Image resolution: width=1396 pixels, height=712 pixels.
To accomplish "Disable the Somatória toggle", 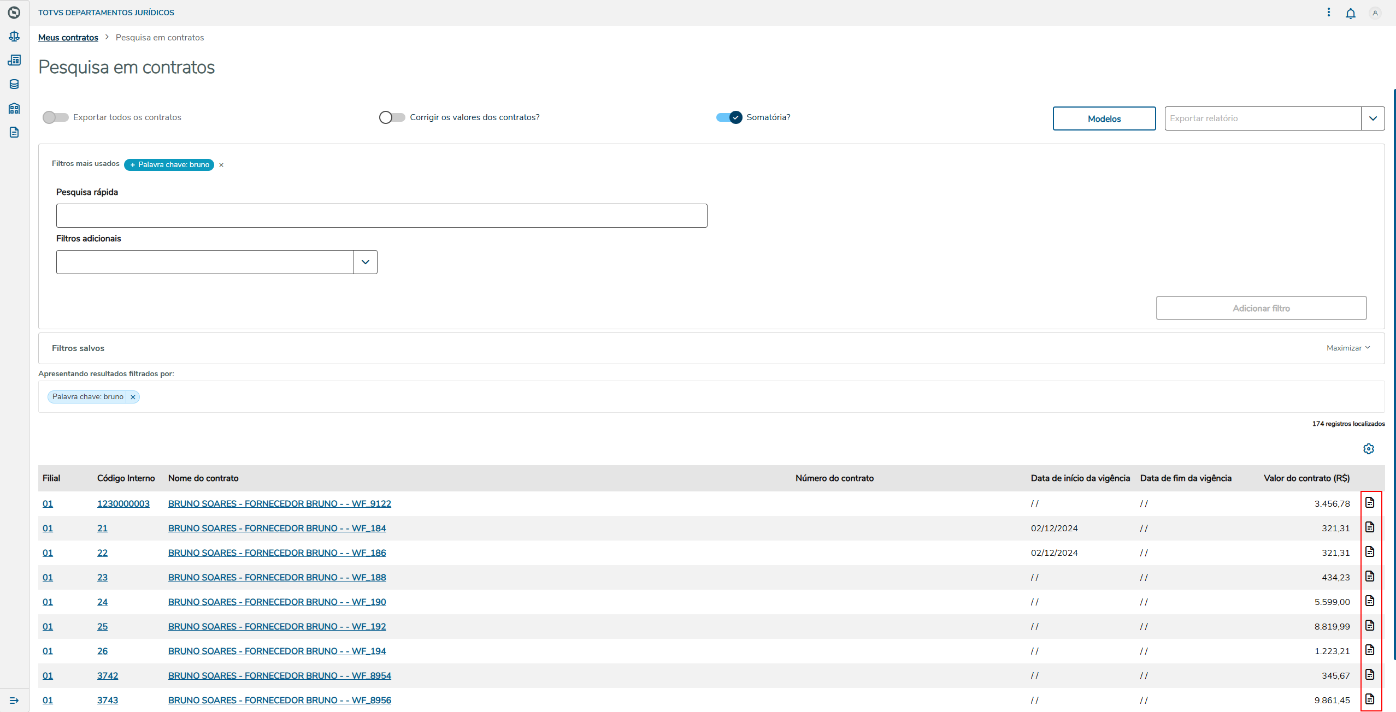I will (x=729, y=117).
